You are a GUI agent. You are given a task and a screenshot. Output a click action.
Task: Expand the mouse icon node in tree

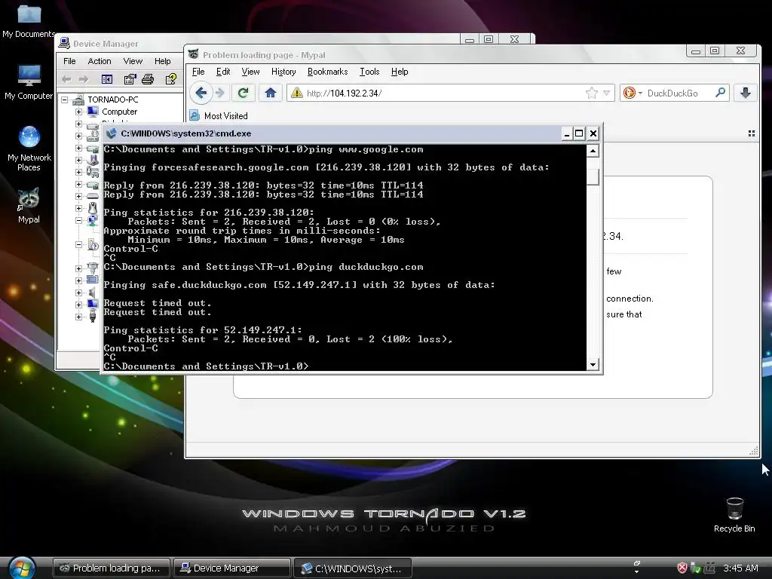coord(78,208)
